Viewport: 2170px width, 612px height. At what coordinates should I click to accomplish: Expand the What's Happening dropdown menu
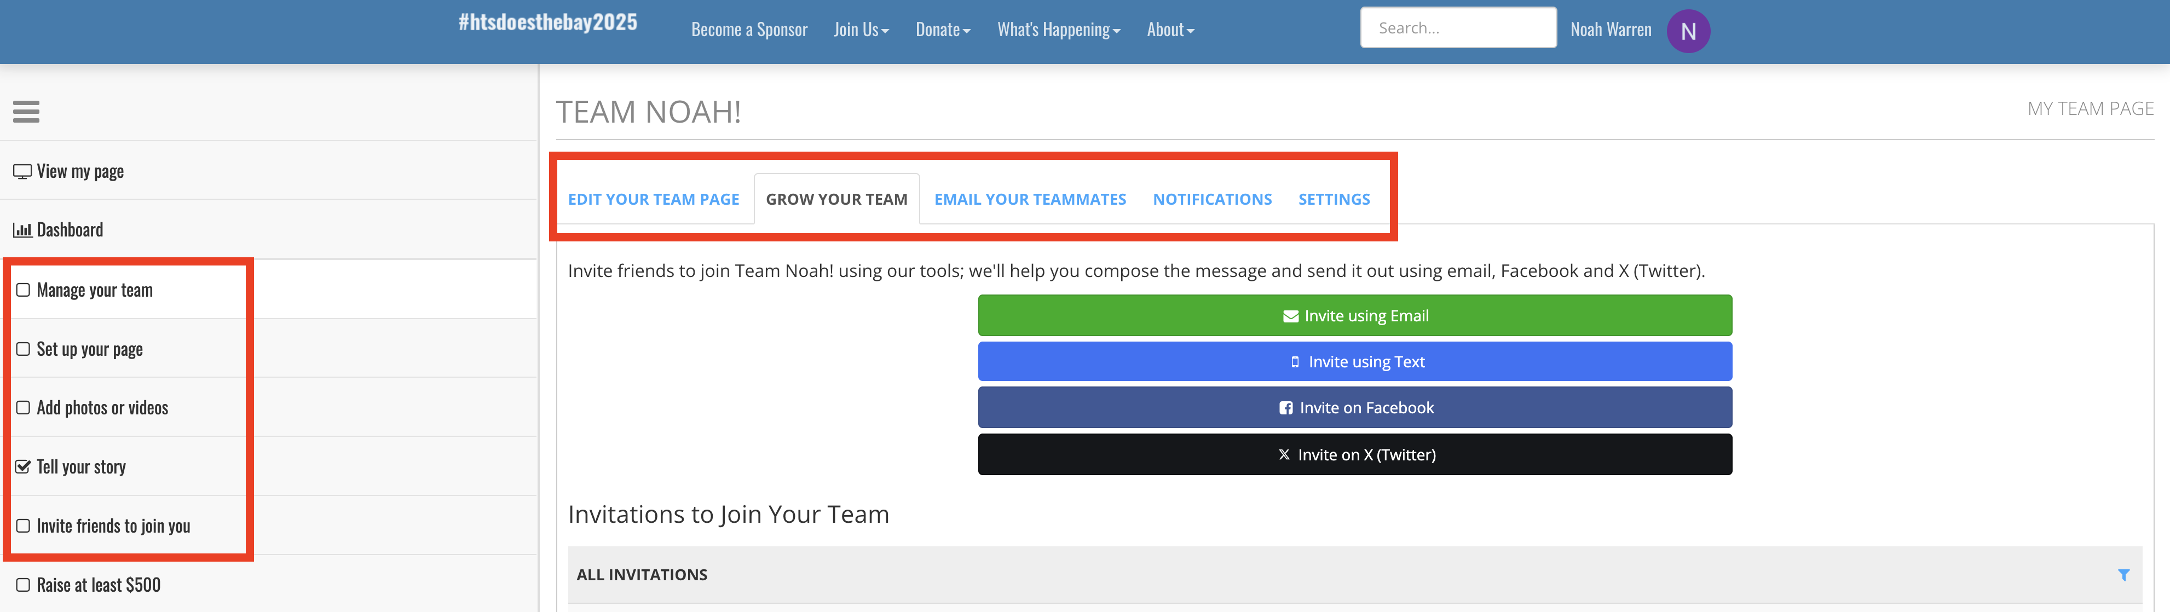[x=1058, y=30]
